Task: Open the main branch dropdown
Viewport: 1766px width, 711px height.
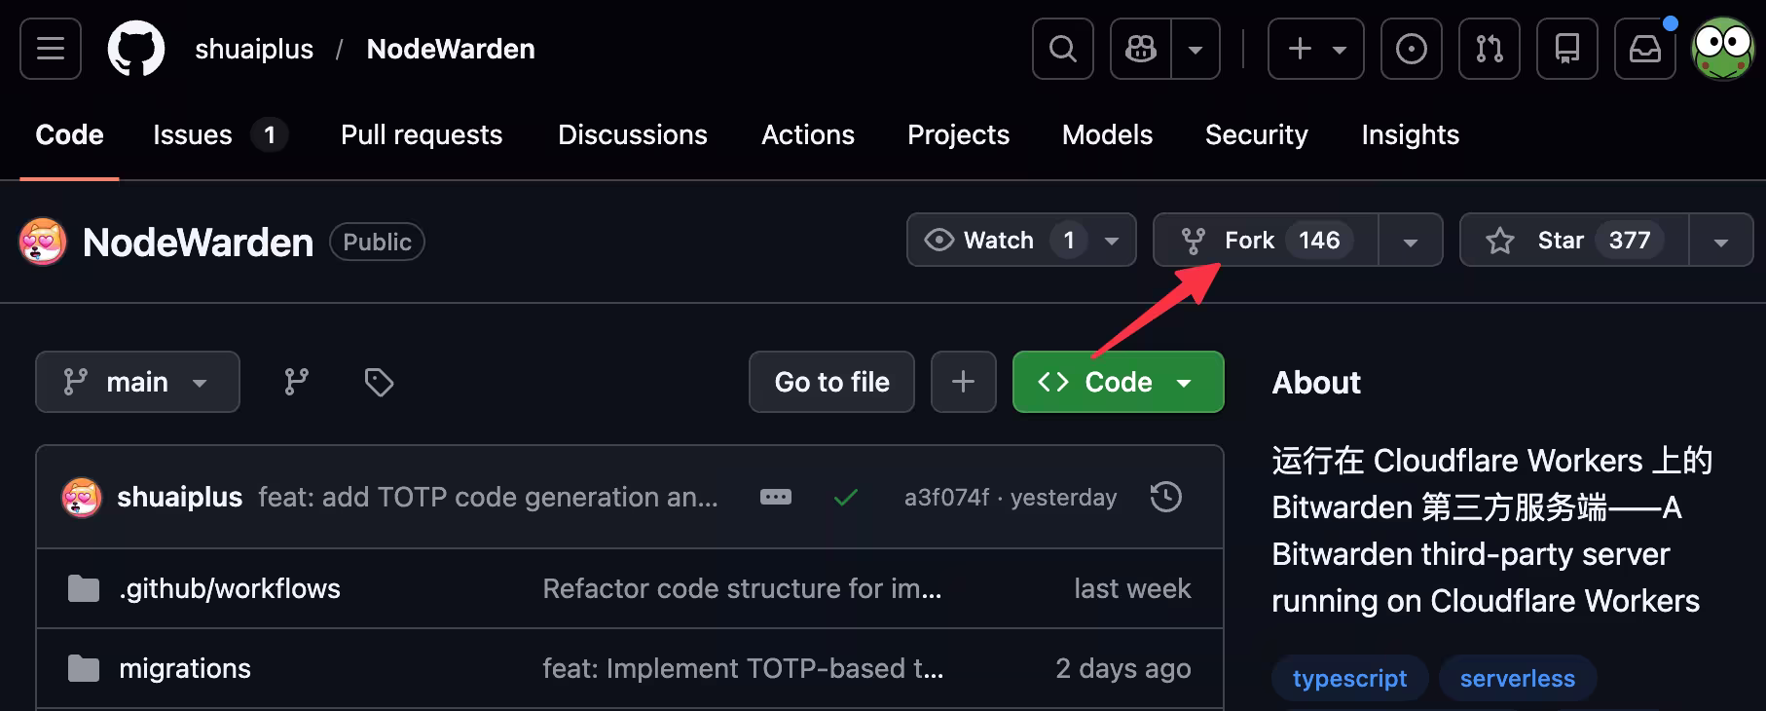Action: point(137,382)
